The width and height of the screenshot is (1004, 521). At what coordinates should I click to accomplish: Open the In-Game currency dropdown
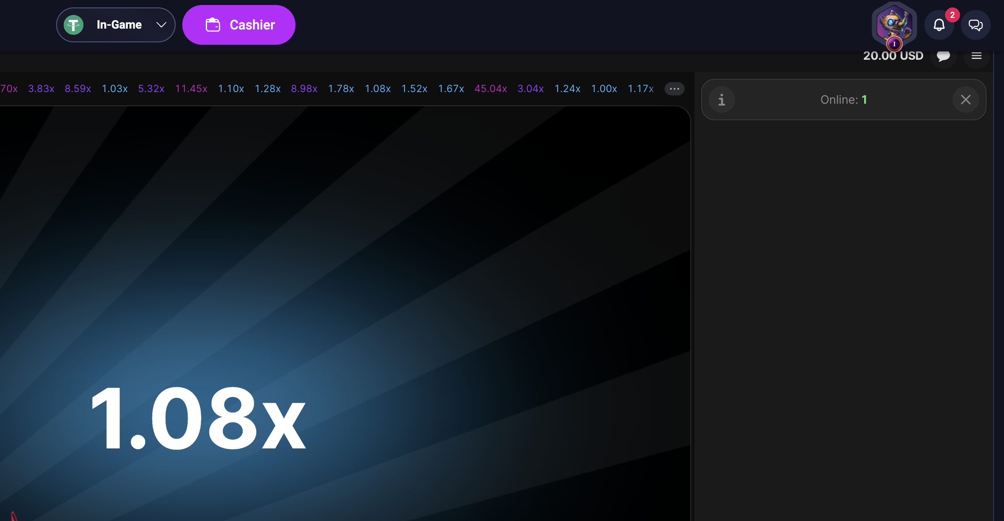116,25
